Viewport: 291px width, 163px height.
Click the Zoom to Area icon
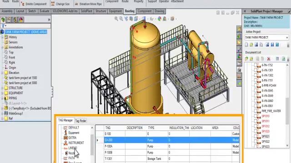[121, 19]
